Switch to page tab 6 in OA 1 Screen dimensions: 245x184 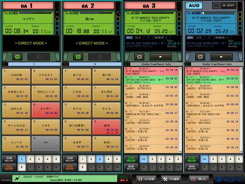coord(21,167)
